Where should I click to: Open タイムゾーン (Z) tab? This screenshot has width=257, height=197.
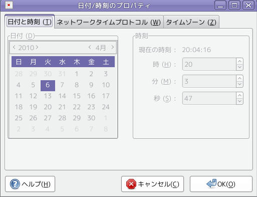pyautogui.click(x=191, y=22)
